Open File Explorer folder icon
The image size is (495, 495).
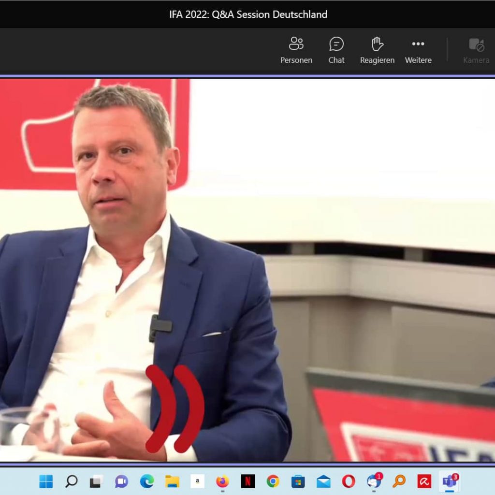172,481
